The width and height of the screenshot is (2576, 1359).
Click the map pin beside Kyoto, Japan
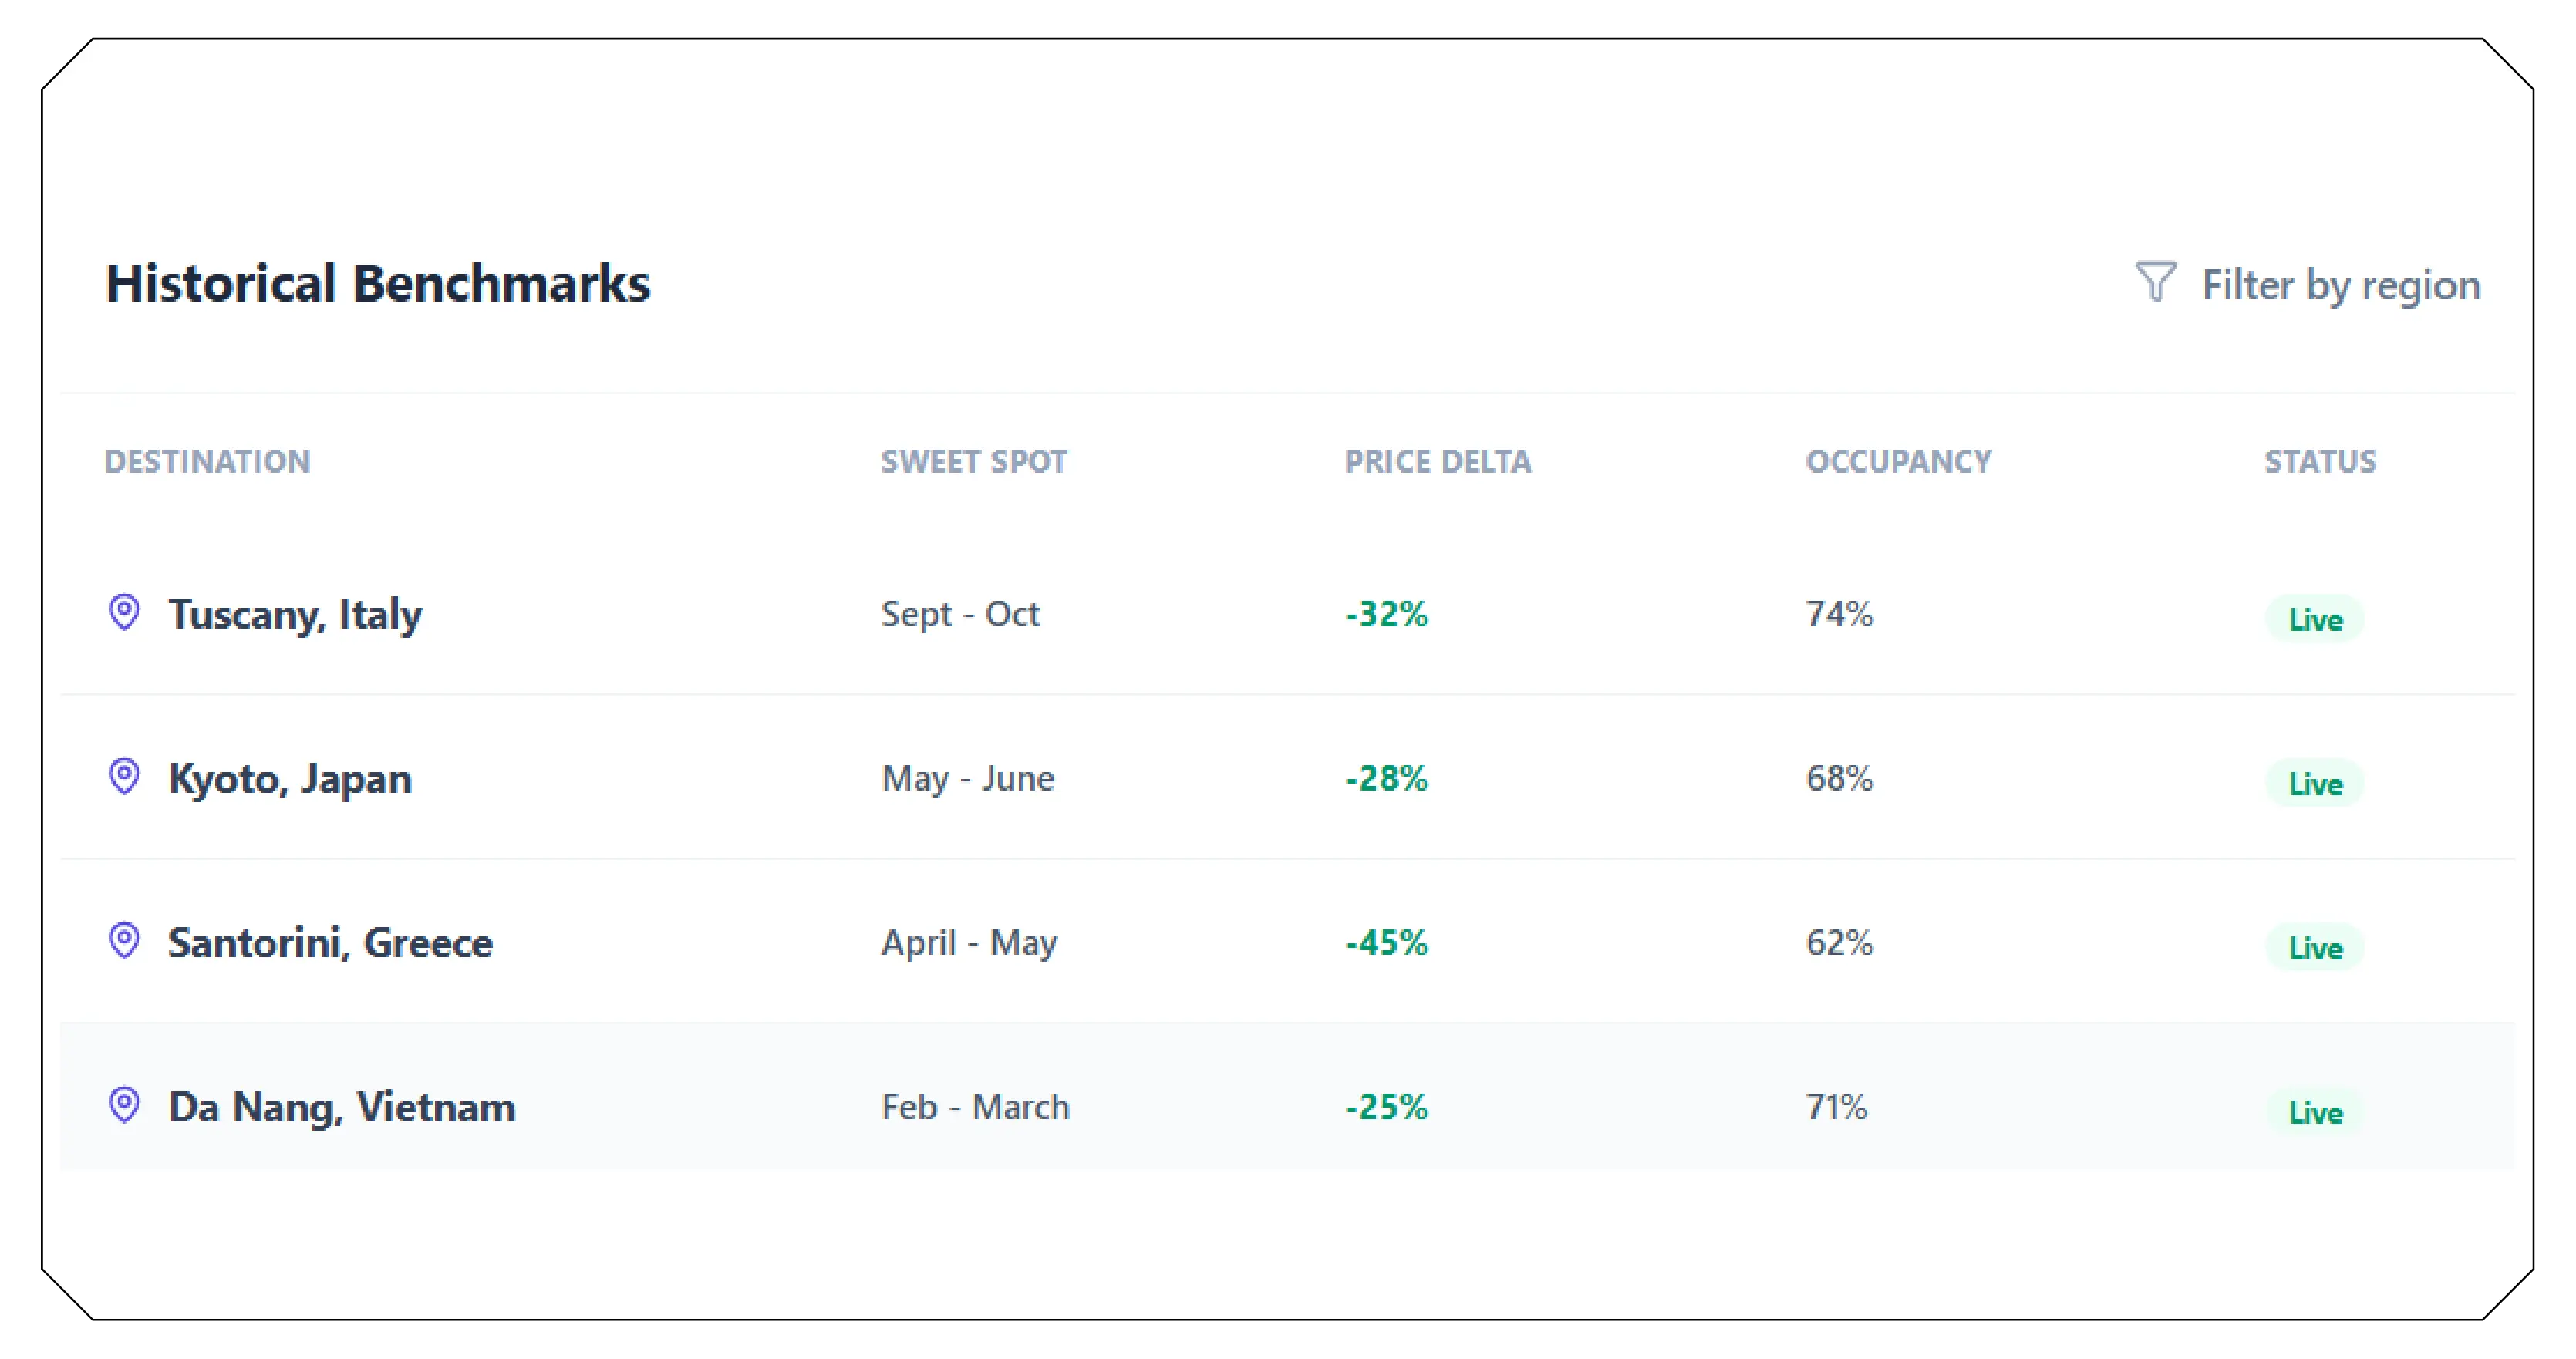click(x=124, y=776)
